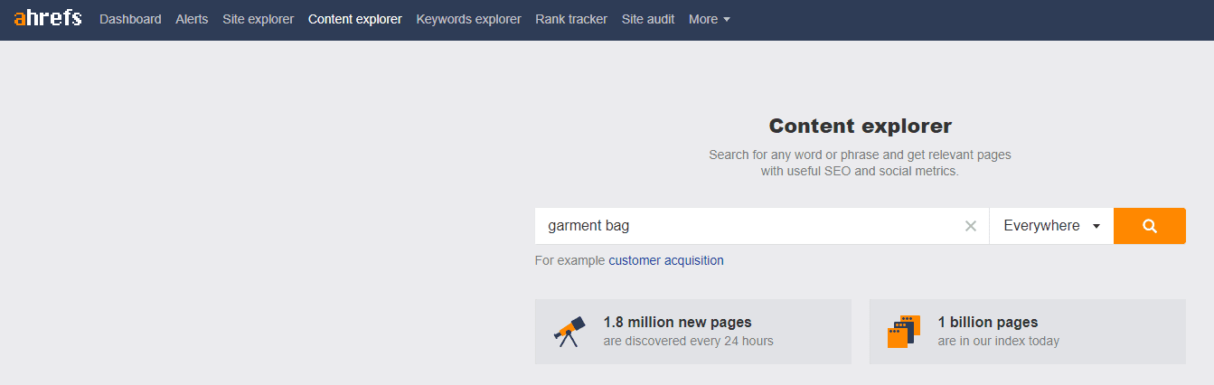Image resolution: width=1214 pixels, height=385 pixels.
Task: Follow the customer acquisition example link
Action: pos(666,260)
